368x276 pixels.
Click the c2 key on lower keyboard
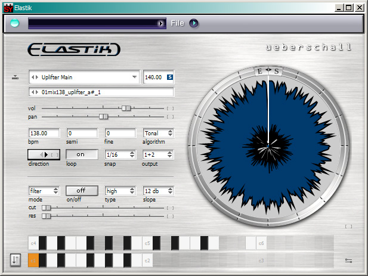[x=147, y=261]
